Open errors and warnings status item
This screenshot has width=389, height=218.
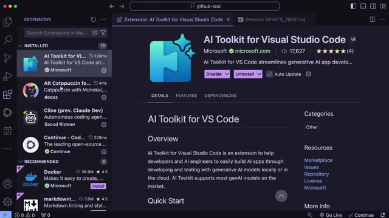tap(24, 215)
